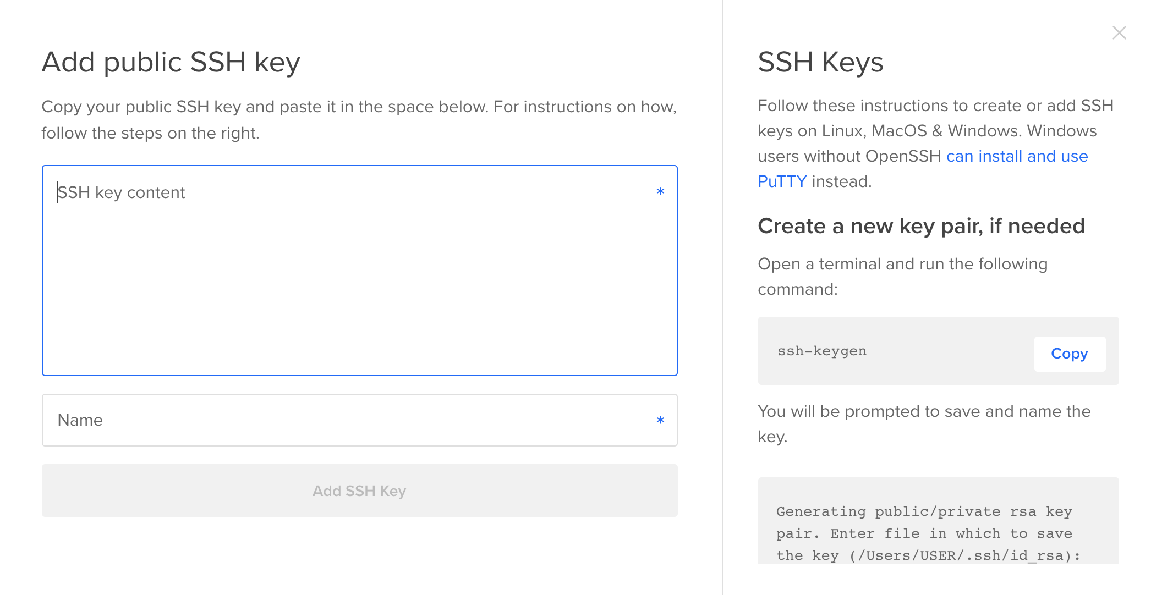Click the SSH key content placeholder text
This screenshot has width=1151, height=595.
coord(121,192)
